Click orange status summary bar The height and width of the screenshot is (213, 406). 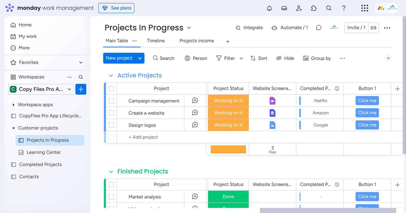click(228, 149)
